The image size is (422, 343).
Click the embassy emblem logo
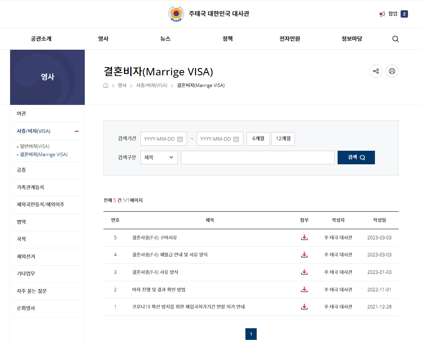[x=176, y=14]
